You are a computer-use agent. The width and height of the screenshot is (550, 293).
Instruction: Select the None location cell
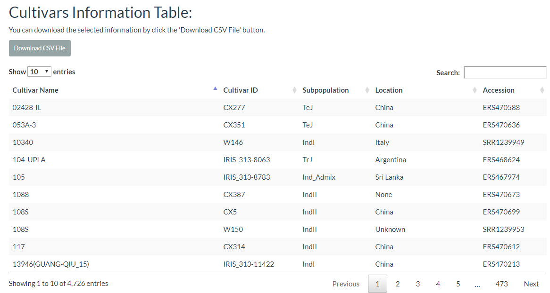pos(383,195)
